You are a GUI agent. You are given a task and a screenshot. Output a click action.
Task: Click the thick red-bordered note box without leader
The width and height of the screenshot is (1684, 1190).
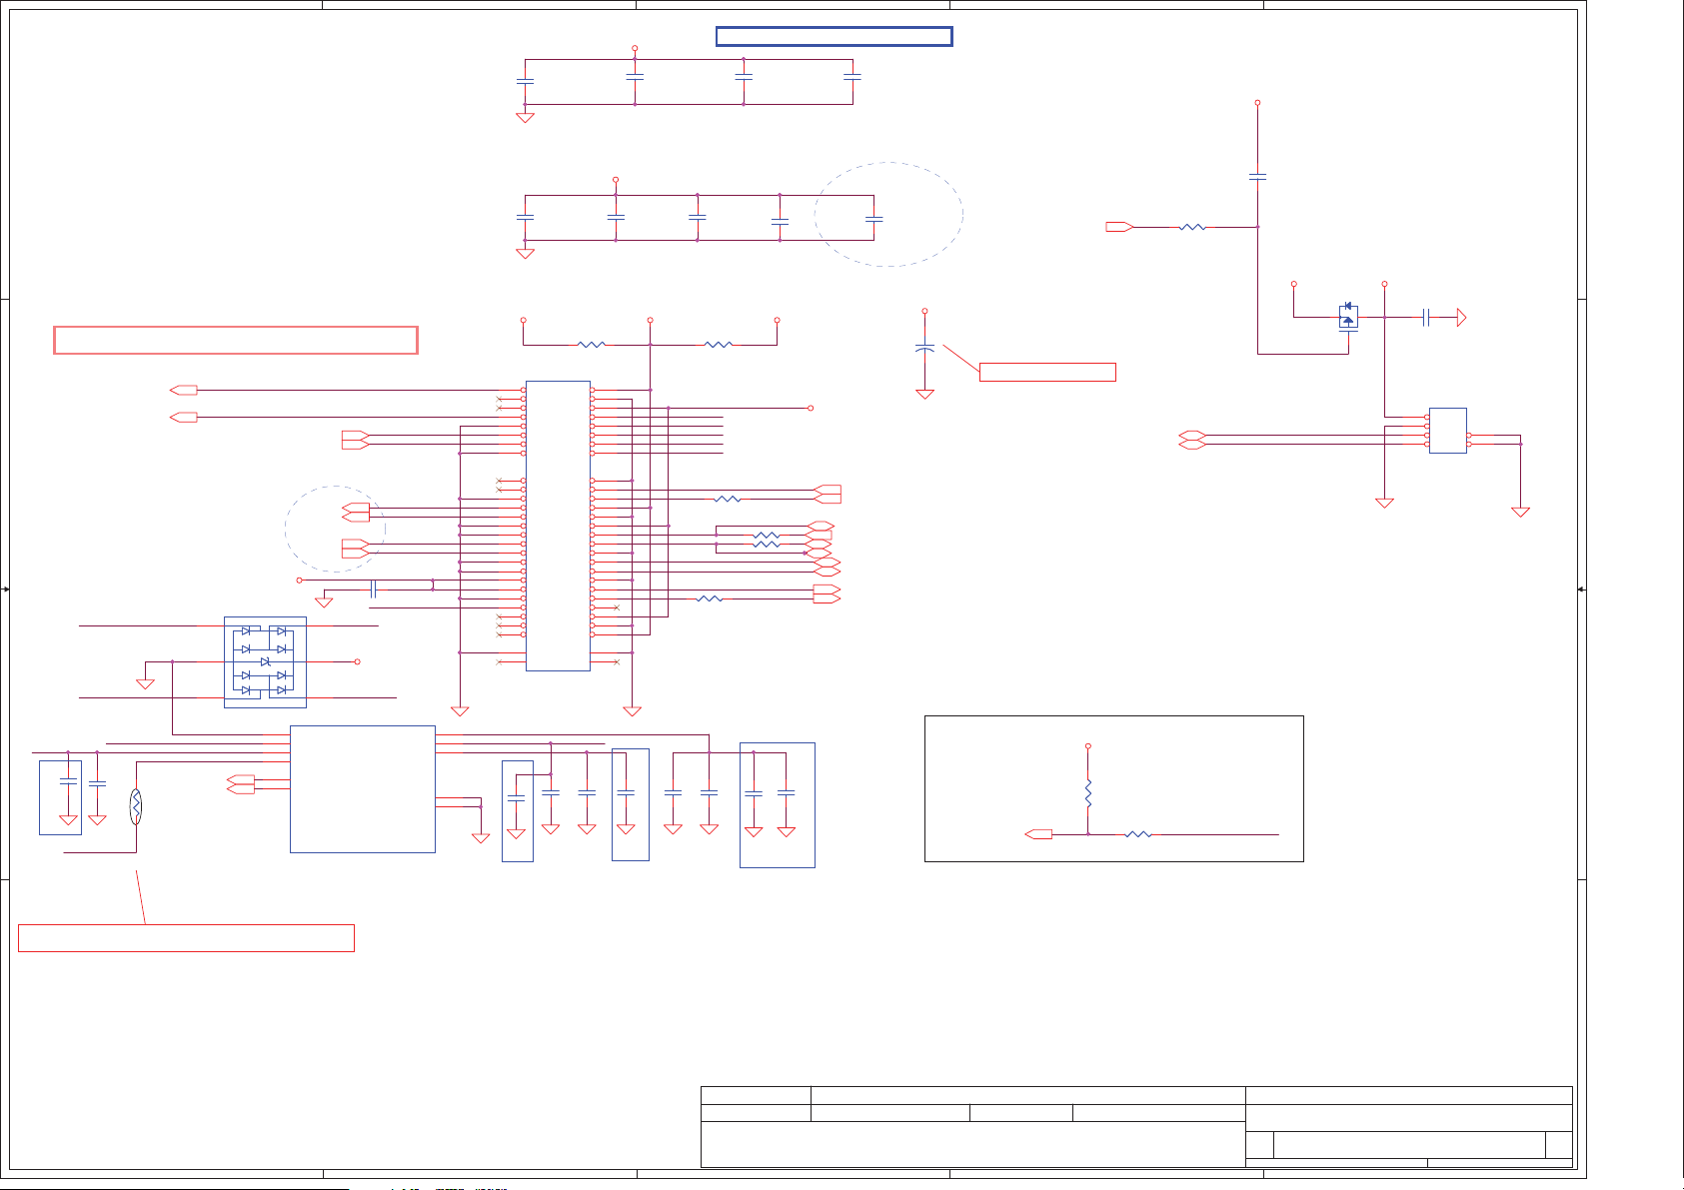coord(235,340)
